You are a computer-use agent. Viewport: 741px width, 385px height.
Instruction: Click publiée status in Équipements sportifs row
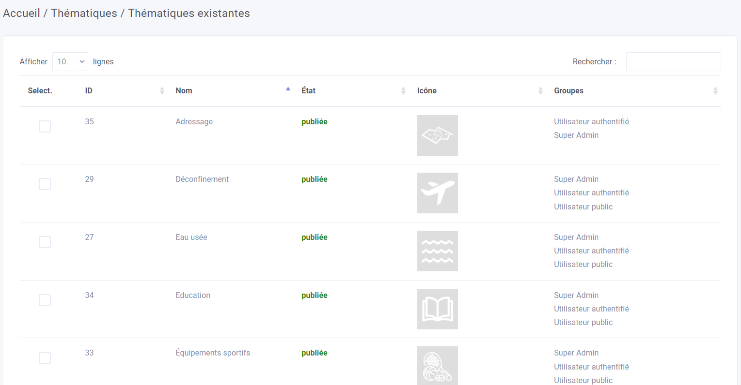315,353
